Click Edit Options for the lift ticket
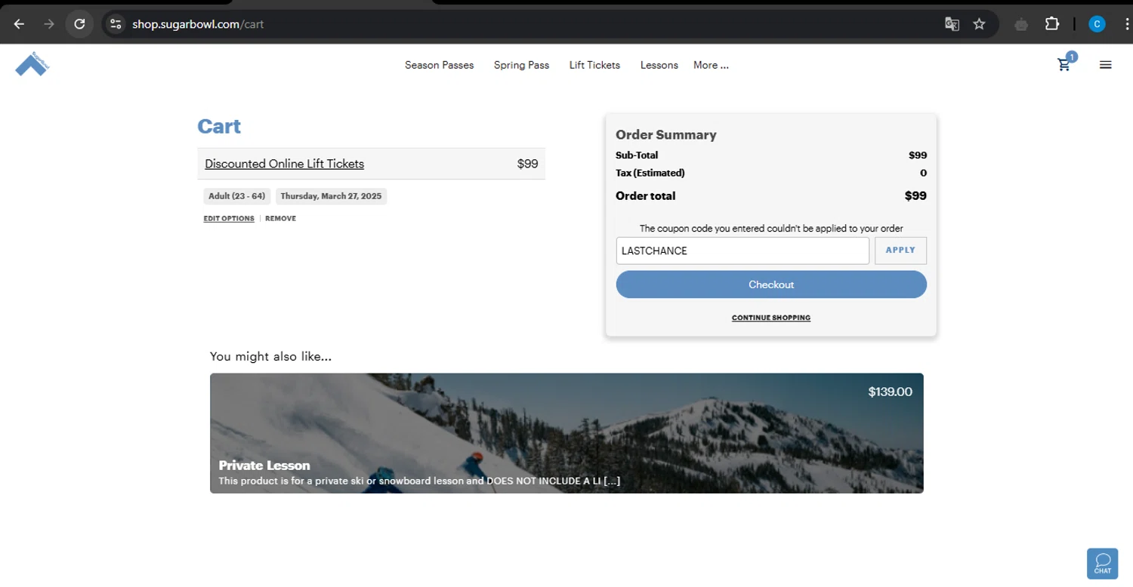Viewport: 1133px width, 587px height. (x=229, y=218)
